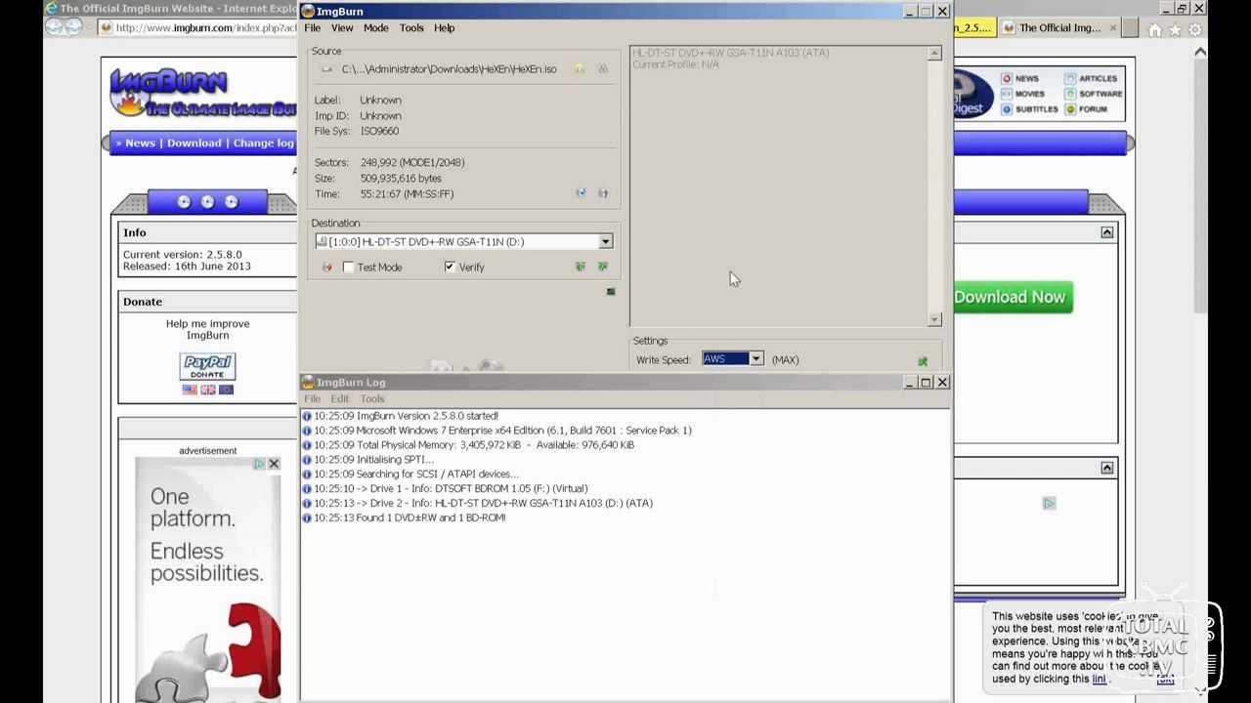
Task: Open the Internet Explorer home page icon
Action: [x=1155, y=29]
